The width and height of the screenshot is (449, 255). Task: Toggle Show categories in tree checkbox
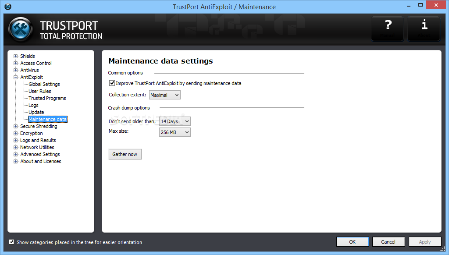coord(11,242)
